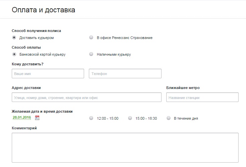Click the 'Кому доставить?' label text
This screenshot has width=246, height=167.
coord(27,64)
